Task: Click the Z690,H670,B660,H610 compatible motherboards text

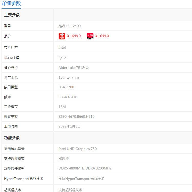Action: 77,116
